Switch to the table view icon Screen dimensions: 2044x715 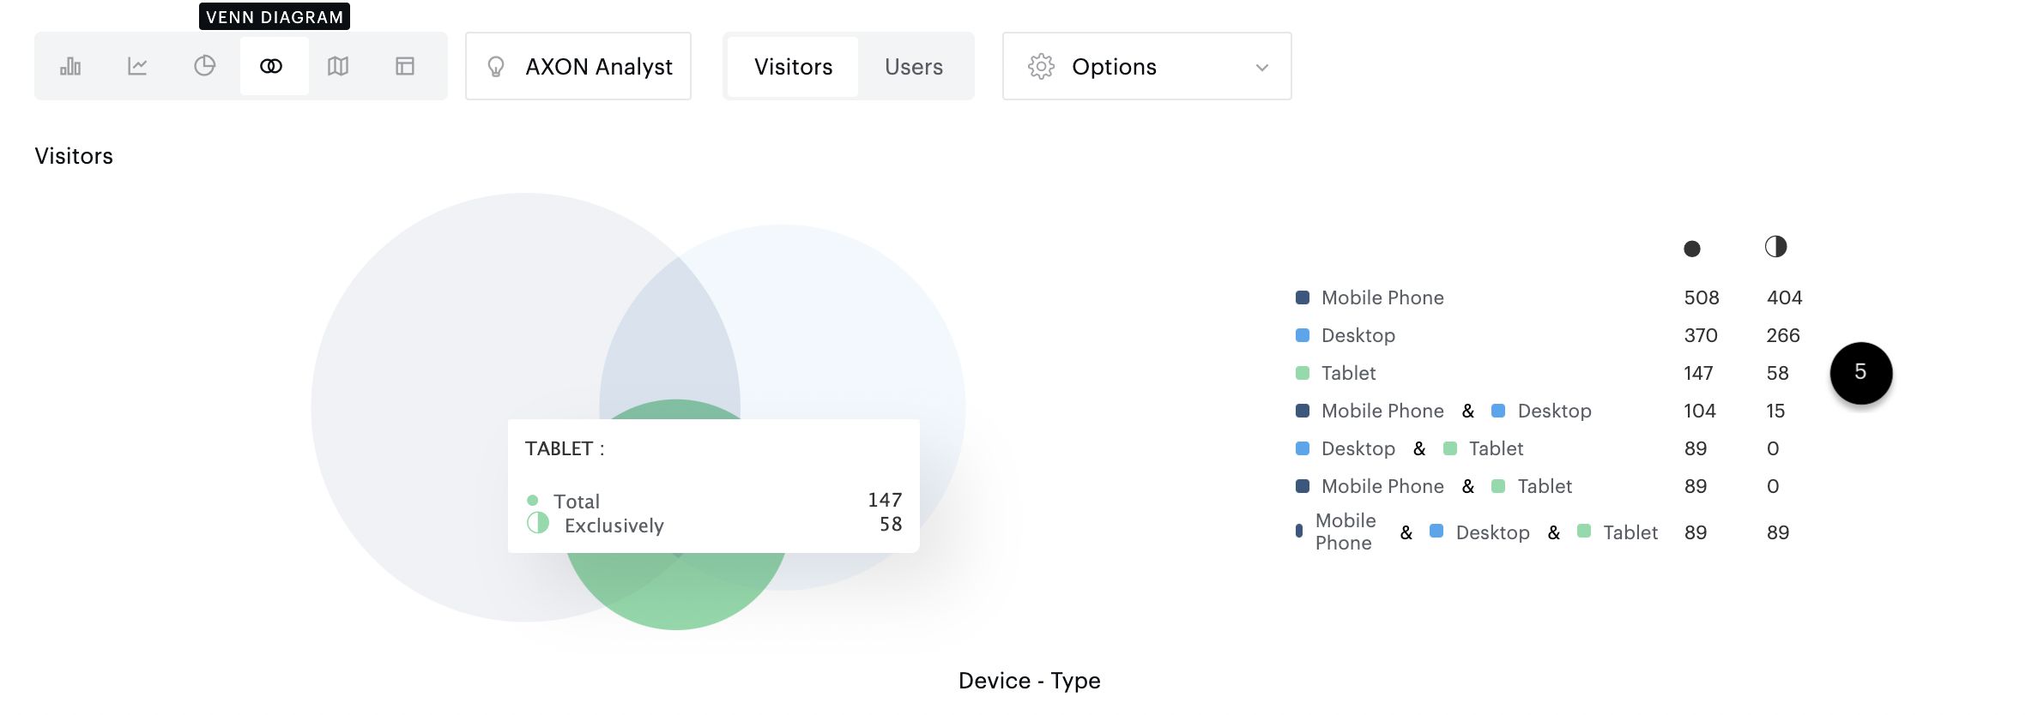[405, 66]
